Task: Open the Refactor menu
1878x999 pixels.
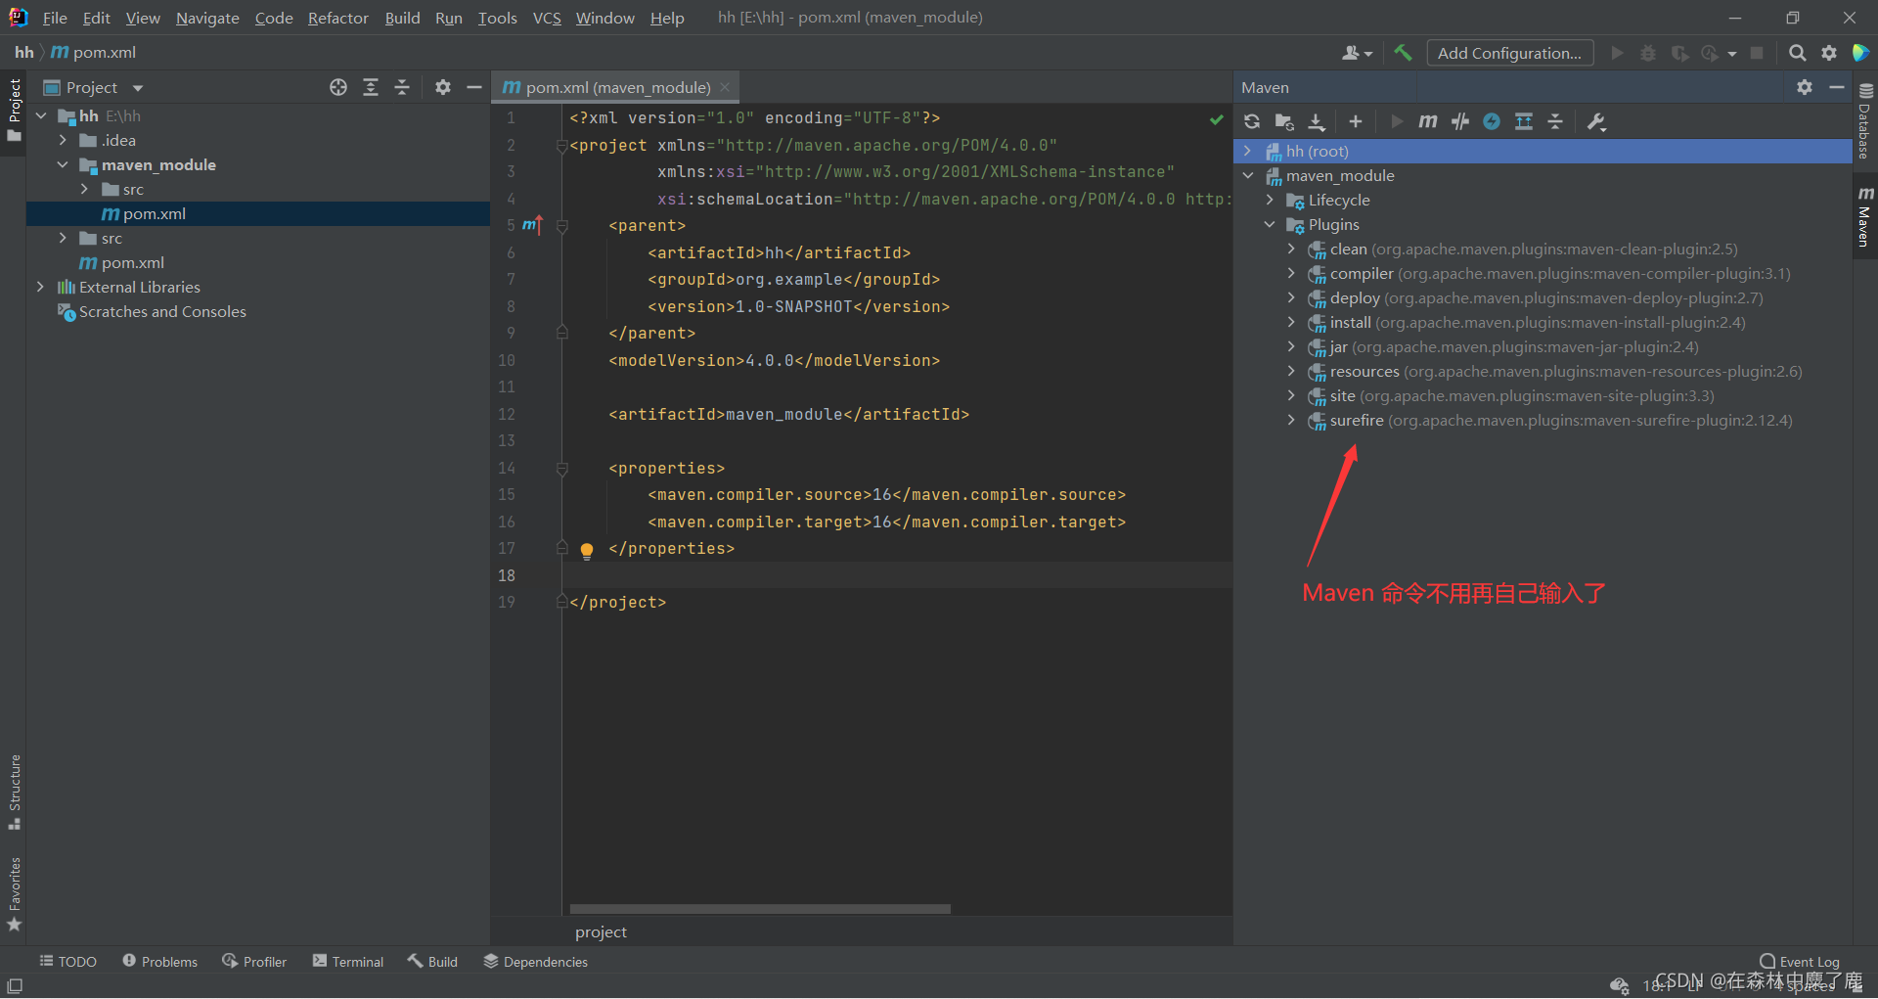Action: tap(337, 18)
